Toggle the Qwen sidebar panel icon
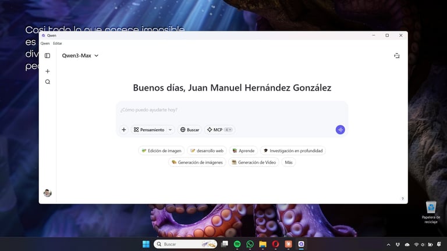The image size is (447, 251). click(47, 56)
